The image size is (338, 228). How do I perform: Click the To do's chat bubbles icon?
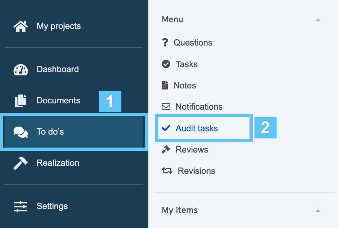click(x=21, y=132)
